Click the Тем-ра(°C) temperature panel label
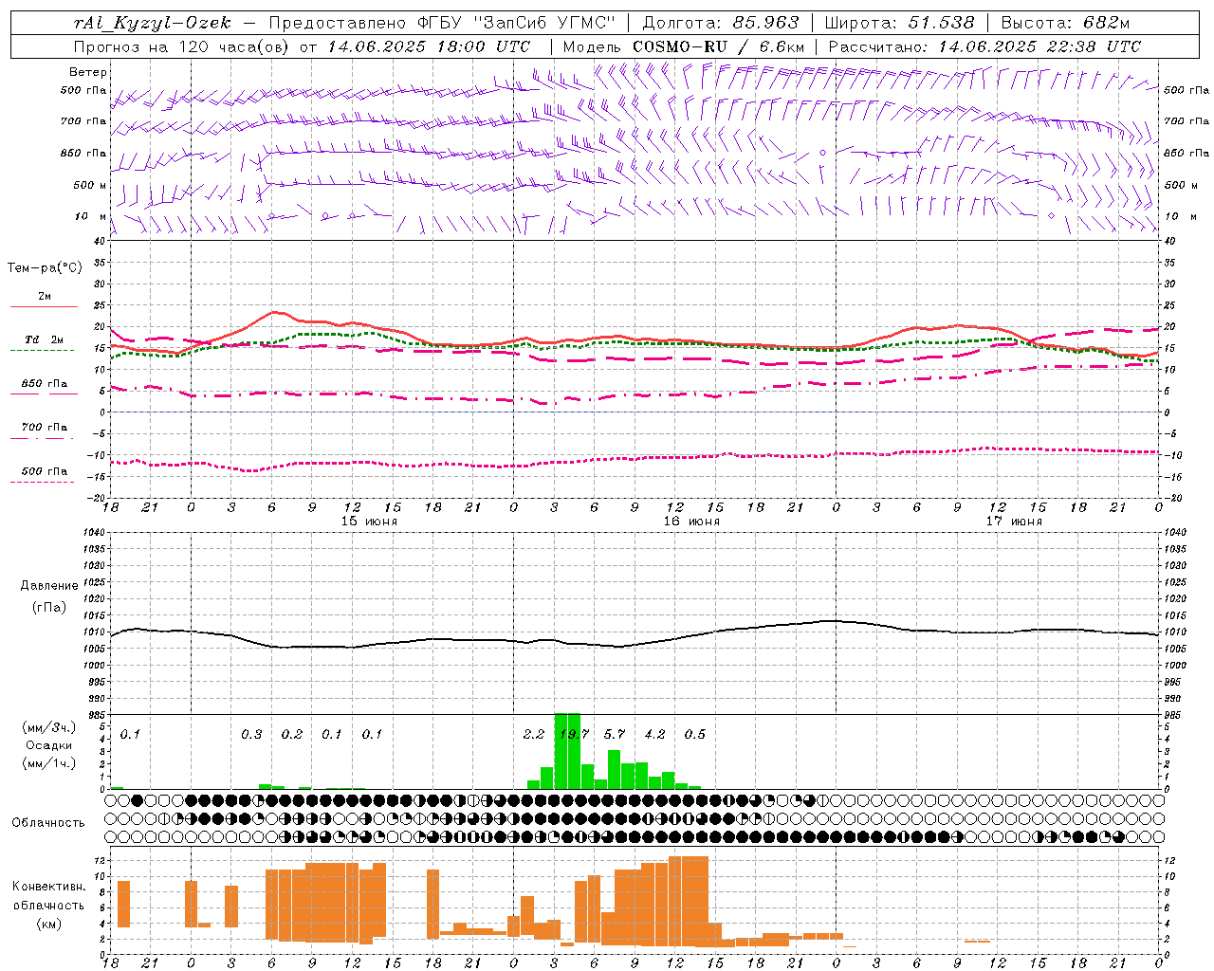1214x971 pixels. coord(45,268)
